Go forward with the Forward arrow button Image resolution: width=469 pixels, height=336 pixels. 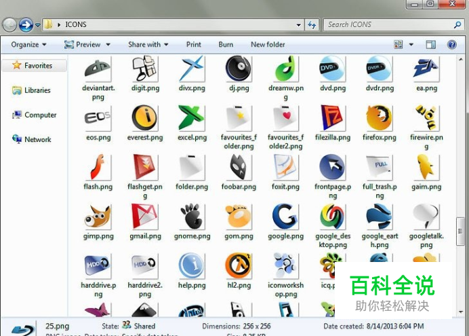[x=26, y=25]
